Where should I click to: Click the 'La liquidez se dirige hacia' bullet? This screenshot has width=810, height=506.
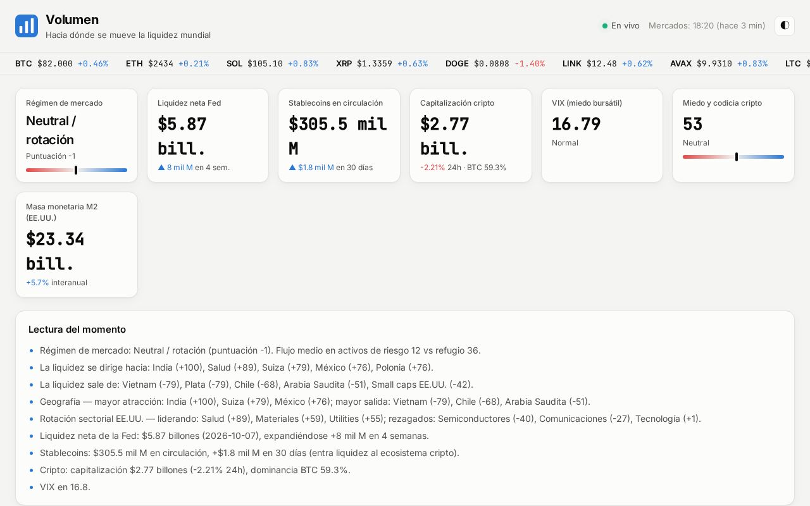point(237,367)
